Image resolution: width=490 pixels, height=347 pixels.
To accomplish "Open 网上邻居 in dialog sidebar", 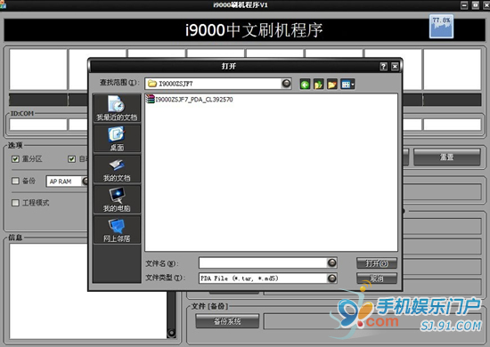I will pyautogui.click(x=117, y=230).
